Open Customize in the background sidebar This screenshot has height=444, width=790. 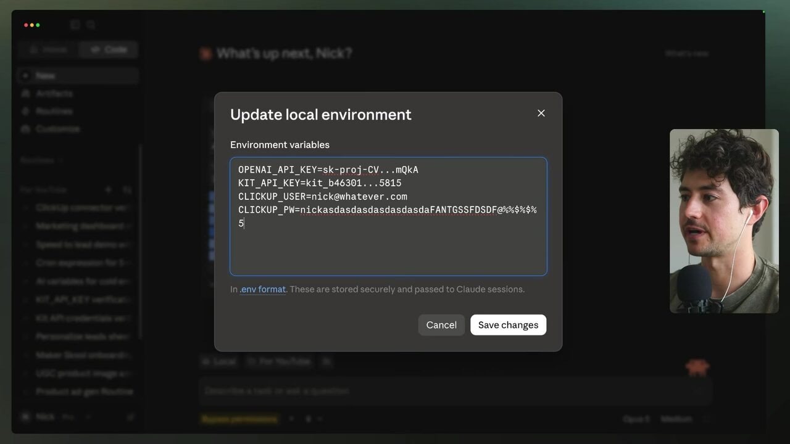58,129
